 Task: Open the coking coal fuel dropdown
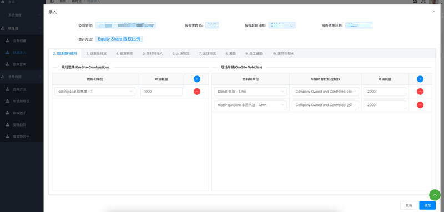click(x=95, y=92)
